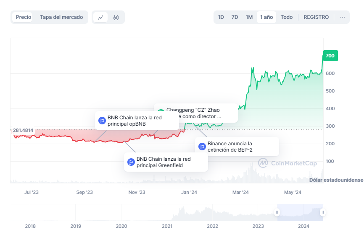
Task: Choose the 1M time range
Action: point(249,17)
